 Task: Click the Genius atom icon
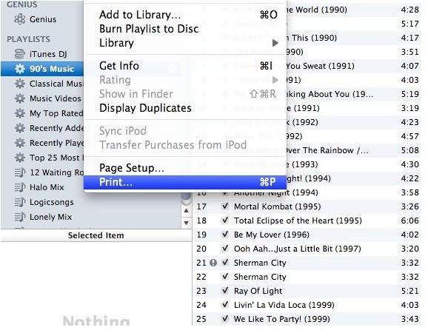(20, 19)
